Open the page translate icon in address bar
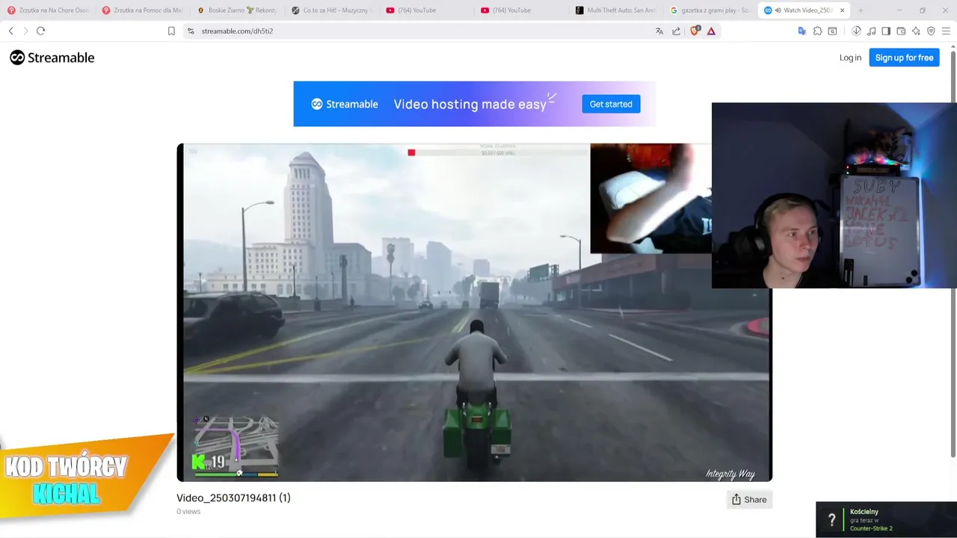The image size is (957, 538). [659, 31]
